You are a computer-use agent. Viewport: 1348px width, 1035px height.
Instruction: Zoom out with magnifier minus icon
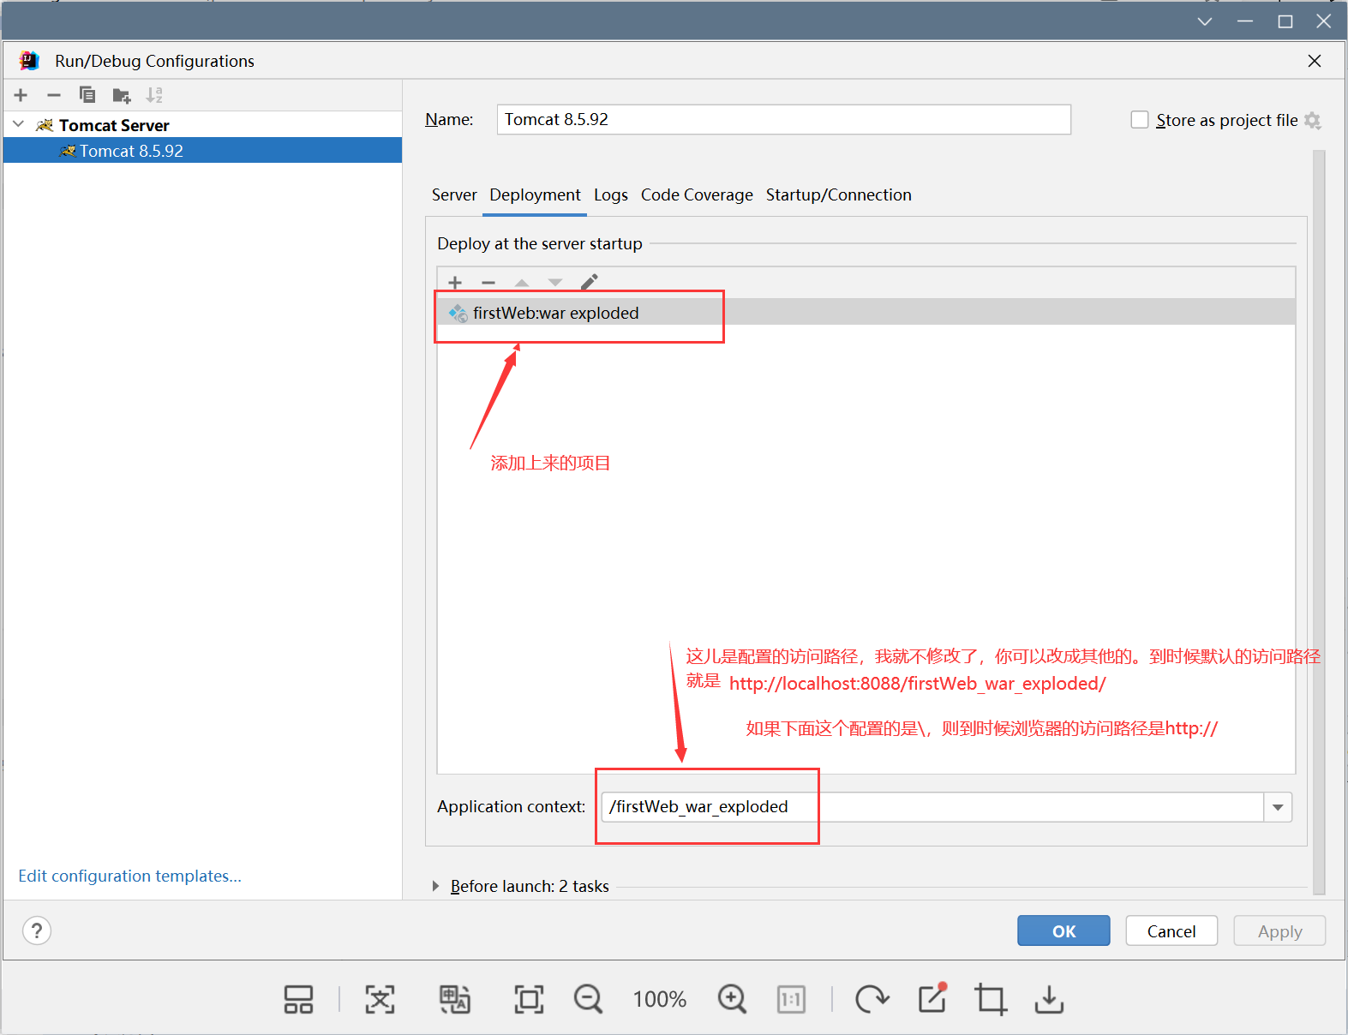click(588, 999)
